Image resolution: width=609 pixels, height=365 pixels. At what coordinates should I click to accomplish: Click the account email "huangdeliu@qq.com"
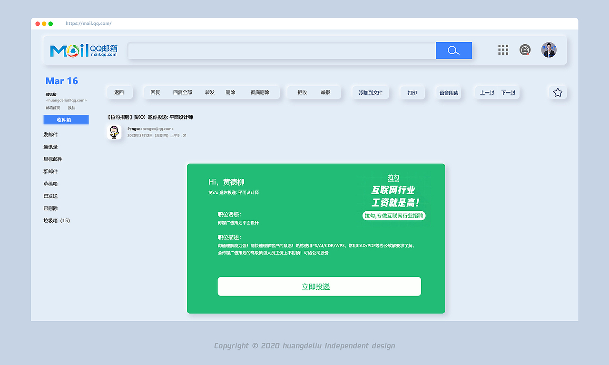66,100
